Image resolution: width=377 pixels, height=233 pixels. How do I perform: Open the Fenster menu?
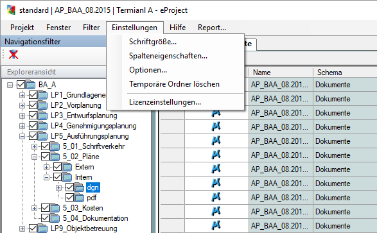58,28
